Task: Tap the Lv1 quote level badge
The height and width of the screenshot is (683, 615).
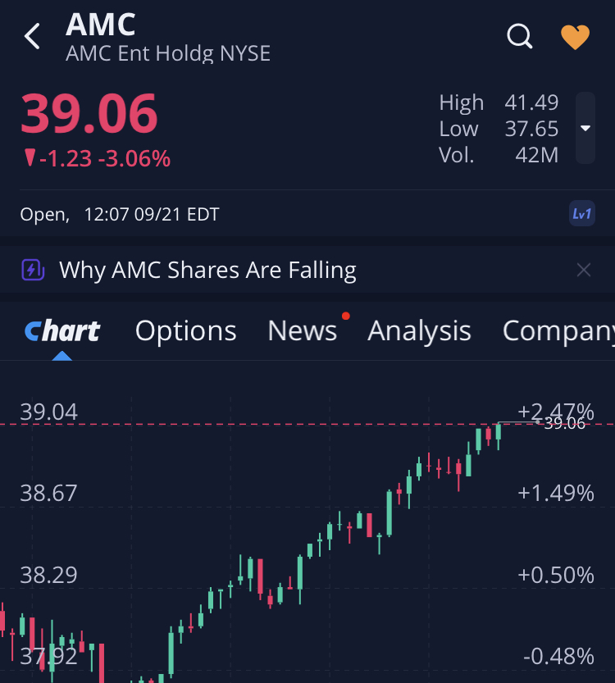Action: click(581, 214)
